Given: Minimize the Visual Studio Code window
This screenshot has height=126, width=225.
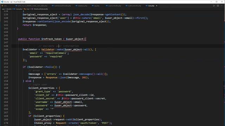Looking at the screenshot, I should [x=211, y=2].
